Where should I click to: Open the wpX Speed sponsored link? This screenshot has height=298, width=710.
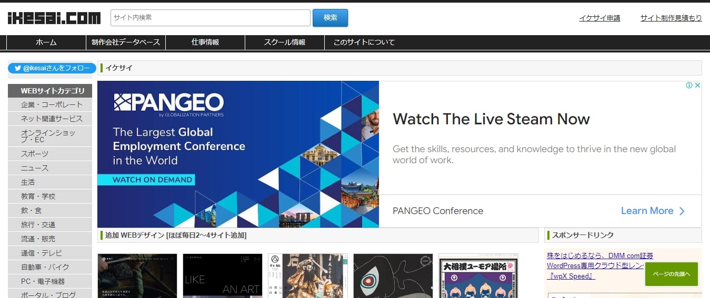point(572,276)
